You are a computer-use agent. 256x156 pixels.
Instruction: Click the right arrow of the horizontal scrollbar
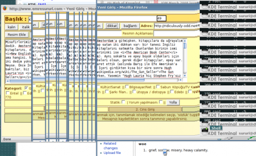180,80
